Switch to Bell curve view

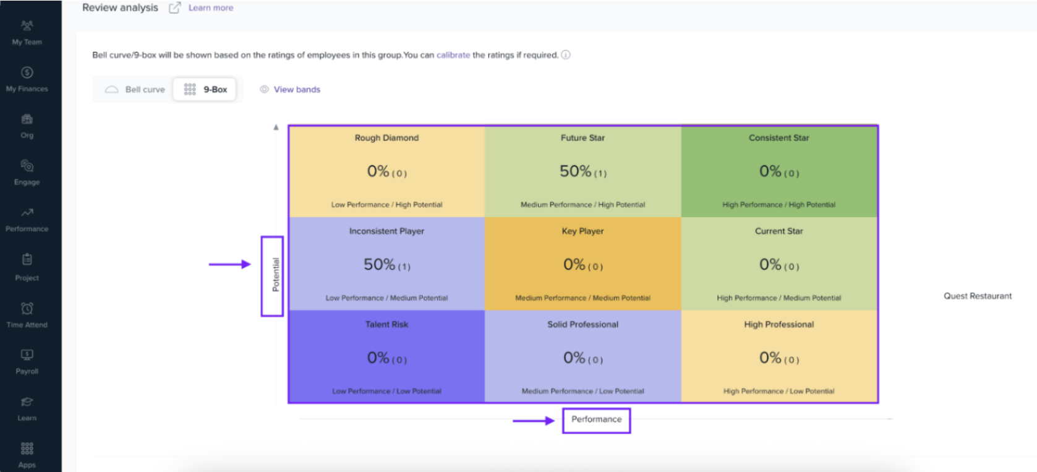[135, 90]
